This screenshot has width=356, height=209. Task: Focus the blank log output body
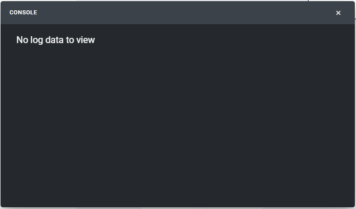tap(178, 115)
